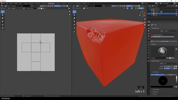
Task: Expand the Camera item in the outliner
Action: [x=152, y=12]
